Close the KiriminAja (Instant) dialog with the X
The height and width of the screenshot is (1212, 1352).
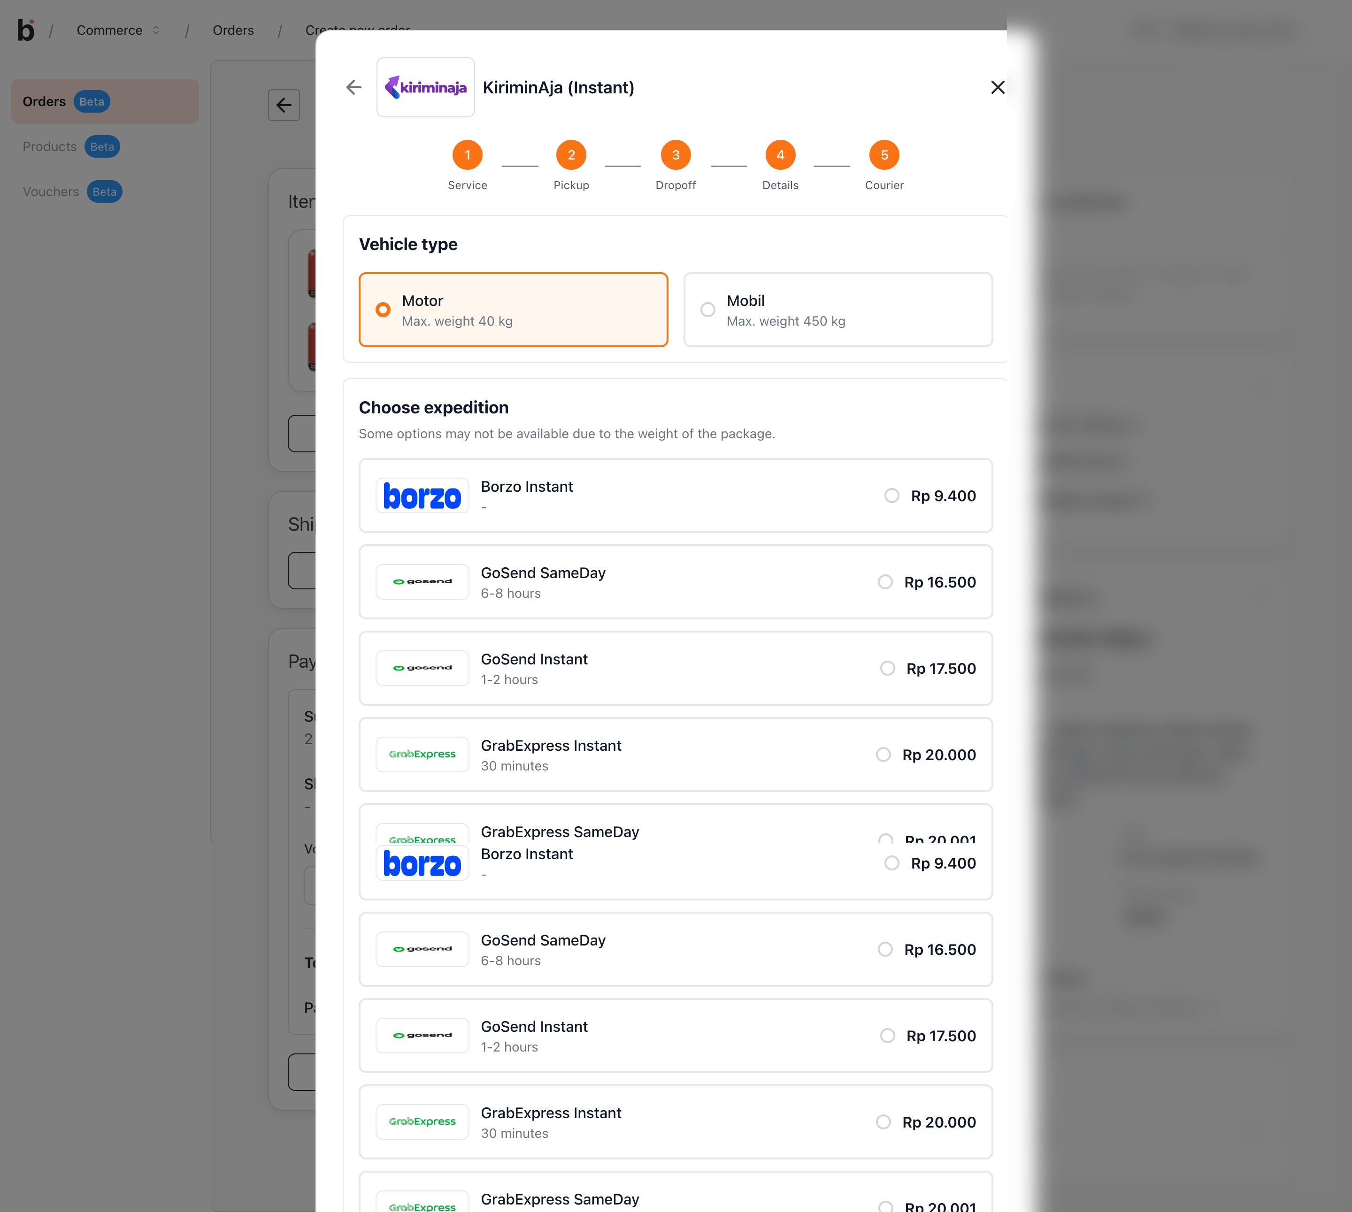pyautogui.click(x=998, y=87)
